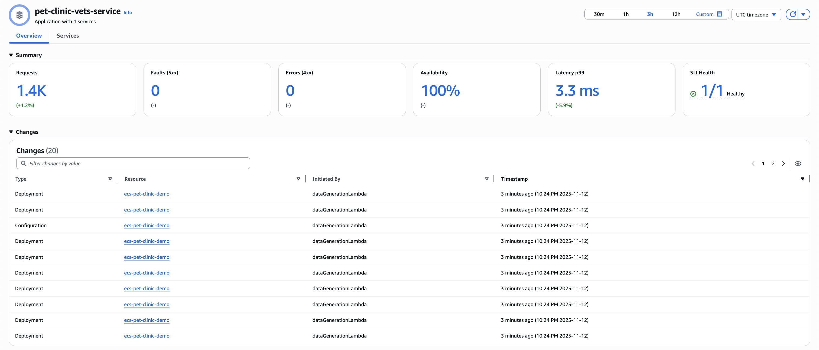Switch to the Services tab
Image resolution: width=819 pixels, height=350 pixels.
coord(67,36)
